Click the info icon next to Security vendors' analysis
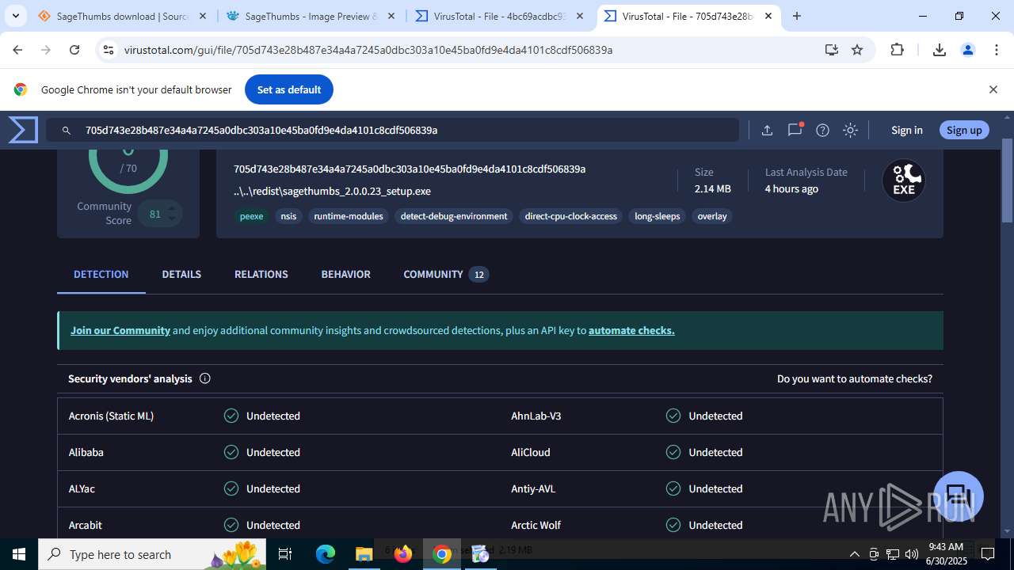The image size is (1014, 570). tap(204, 378)
